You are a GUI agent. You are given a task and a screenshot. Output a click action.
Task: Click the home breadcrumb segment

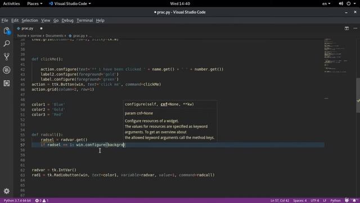[x=22, y=36]
